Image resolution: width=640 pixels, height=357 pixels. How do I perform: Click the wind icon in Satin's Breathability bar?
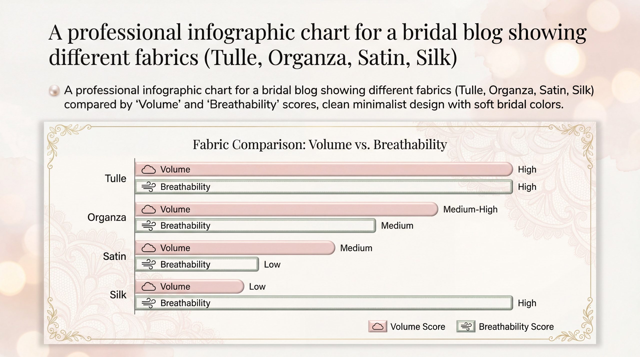(x=148, y=264)
